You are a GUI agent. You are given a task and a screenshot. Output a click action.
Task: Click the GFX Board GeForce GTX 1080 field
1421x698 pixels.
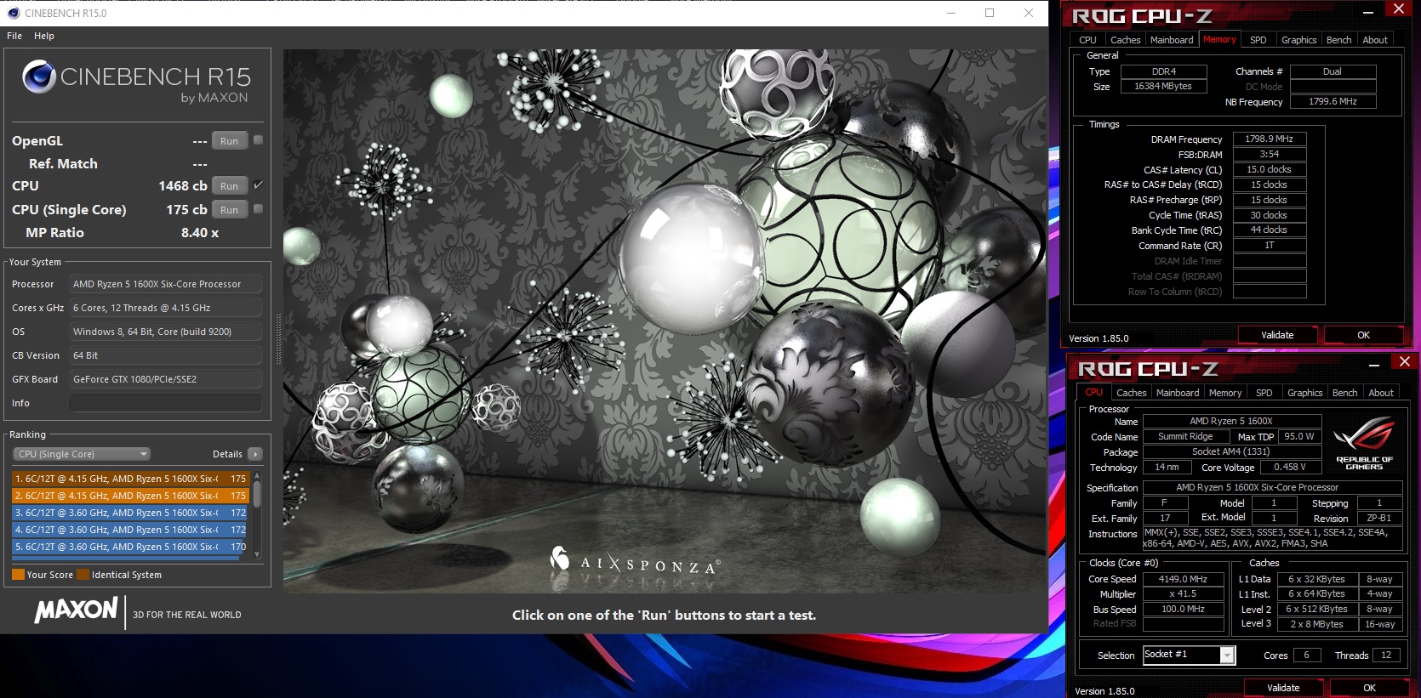(165, 379)
